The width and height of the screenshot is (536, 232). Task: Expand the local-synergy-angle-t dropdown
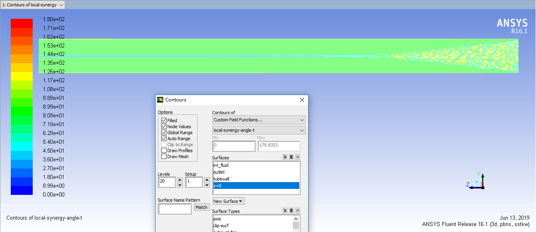click(x=259, y=130)
